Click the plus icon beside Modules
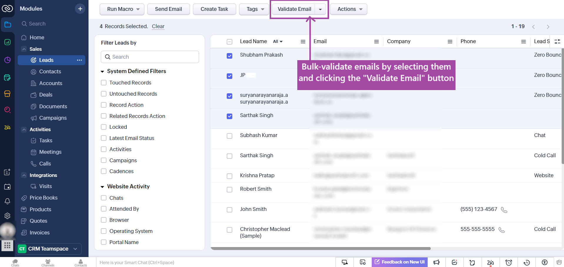564x267 pixels. [x=80, y=9]
